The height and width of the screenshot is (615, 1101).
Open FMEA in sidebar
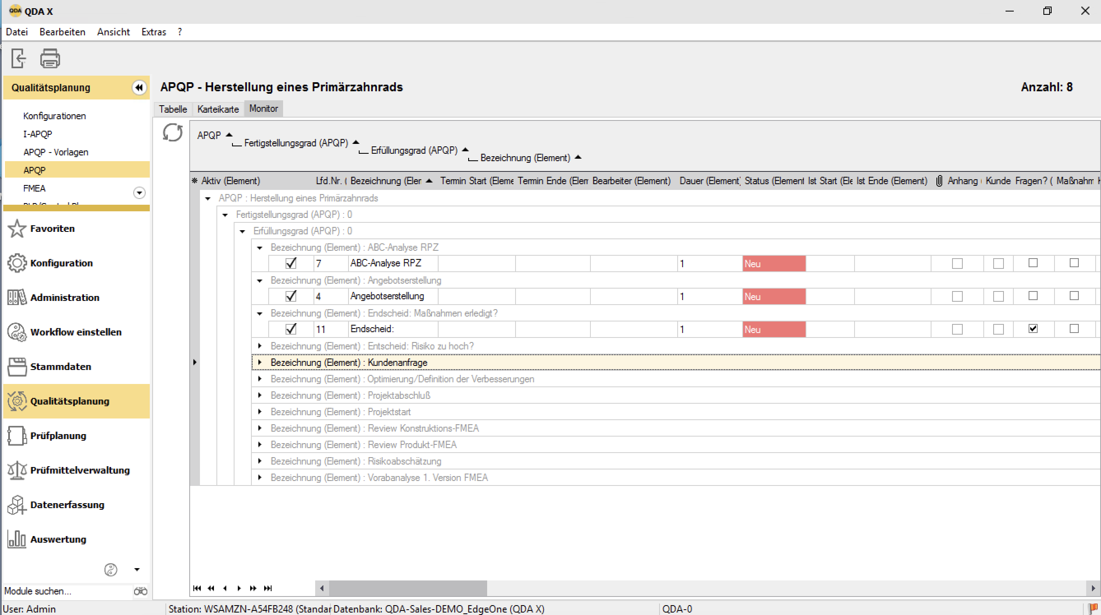tap(34, 188)
